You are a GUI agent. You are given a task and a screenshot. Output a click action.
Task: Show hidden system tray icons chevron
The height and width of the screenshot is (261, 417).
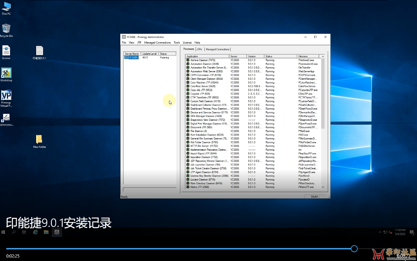380,232
